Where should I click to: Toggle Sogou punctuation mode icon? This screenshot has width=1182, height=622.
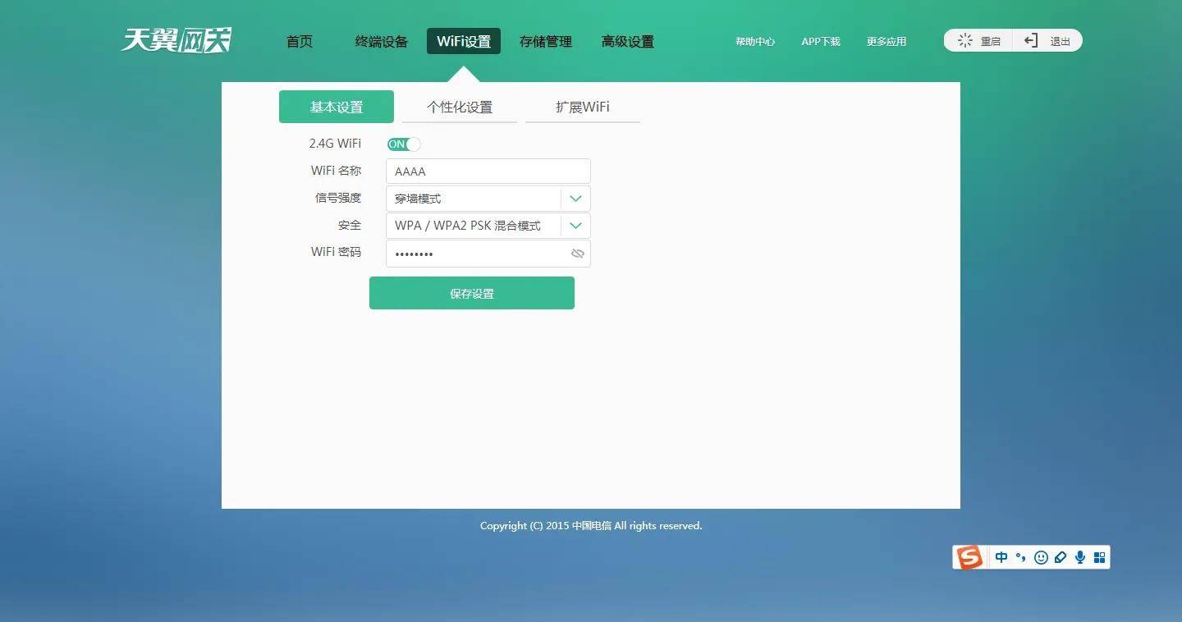pyautogui.click(x=1021, y=557)
